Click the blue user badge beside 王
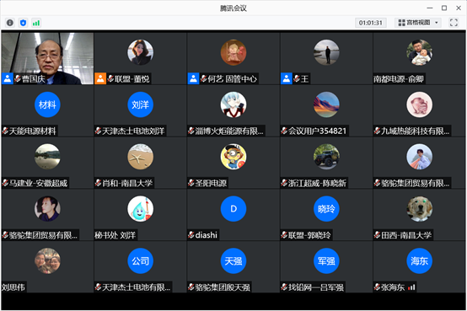Viewport: 467px width, 311px height. (287, 78)
